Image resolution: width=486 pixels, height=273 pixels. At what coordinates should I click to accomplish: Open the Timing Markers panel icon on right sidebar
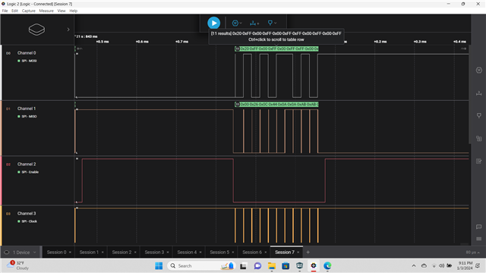pos(479,115)
